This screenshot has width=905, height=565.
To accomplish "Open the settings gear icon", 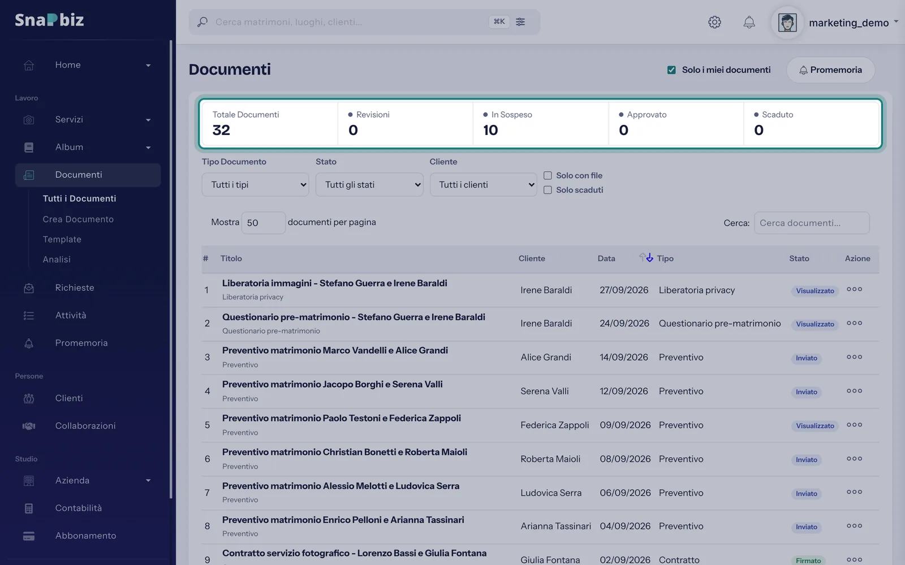I will (714, 22).
